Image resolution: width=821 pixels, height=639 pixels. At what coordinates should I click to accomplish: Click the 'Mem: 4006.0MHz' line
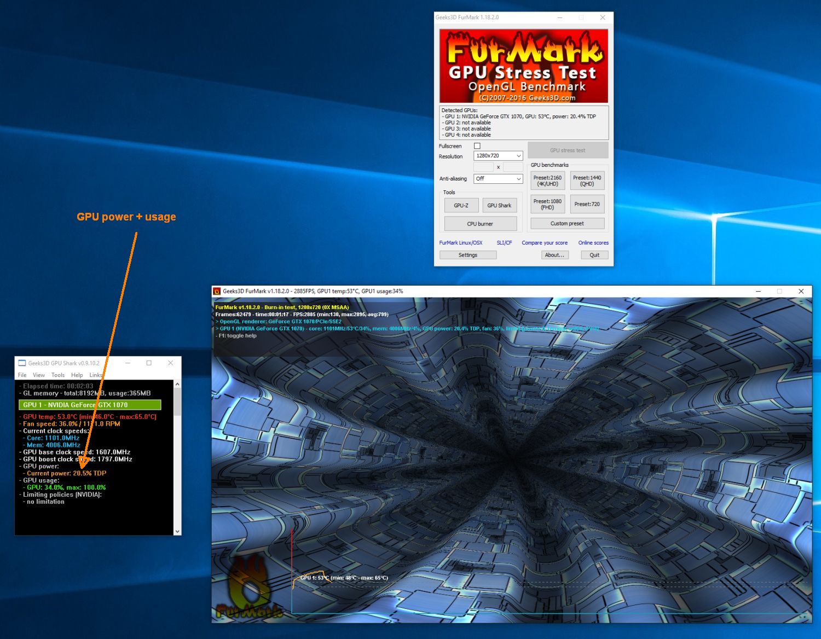point(51,445)
